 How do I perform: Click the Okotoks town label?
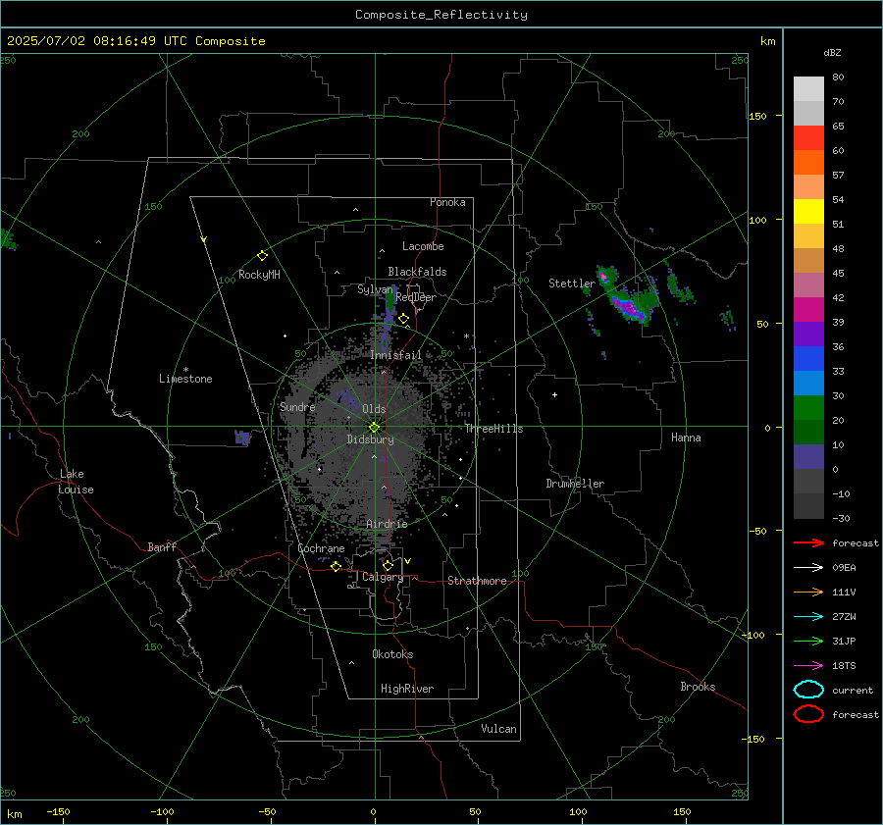pos(392,654)
